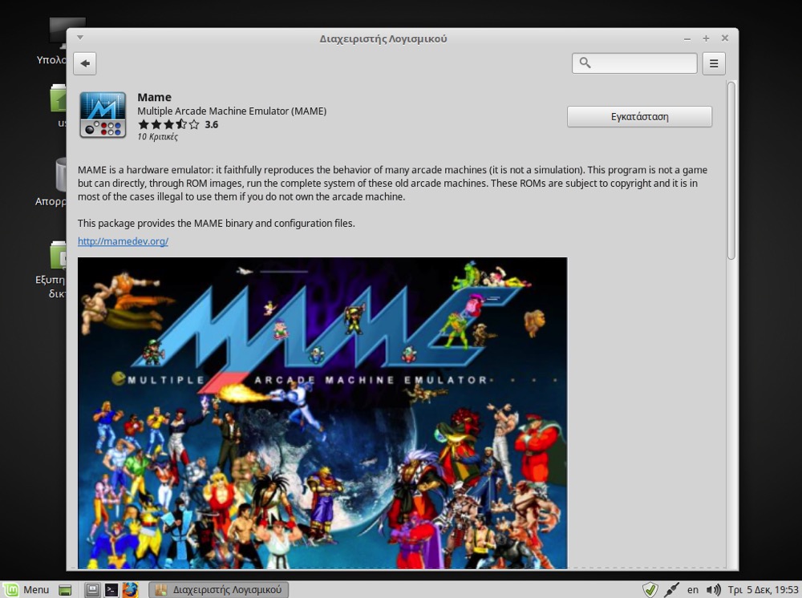Maximize the Software Manager window
The width and height of the screenshot is (802, 598).
[x=706, y=38]
